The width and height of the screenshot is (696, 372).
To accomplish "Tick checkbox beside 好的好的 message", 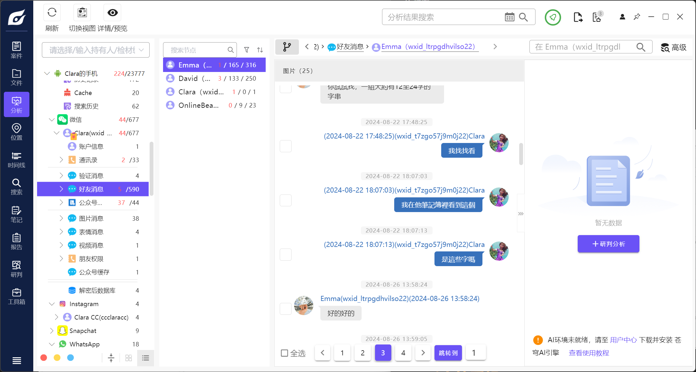I will coord(285,309).
